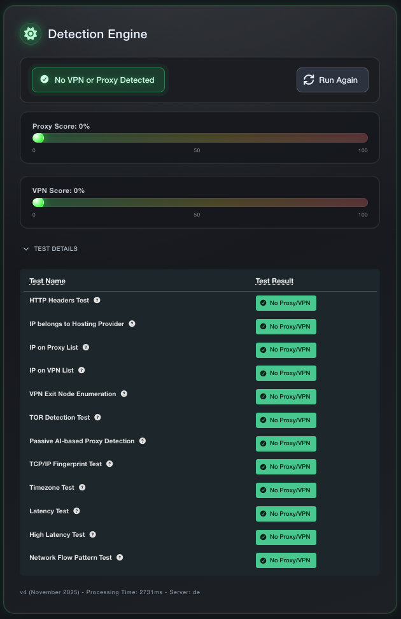Show info for VPN Exit Node Enumeration
Image resolution: width=401 pixels, height=619 pixels.
pos(124,394)
